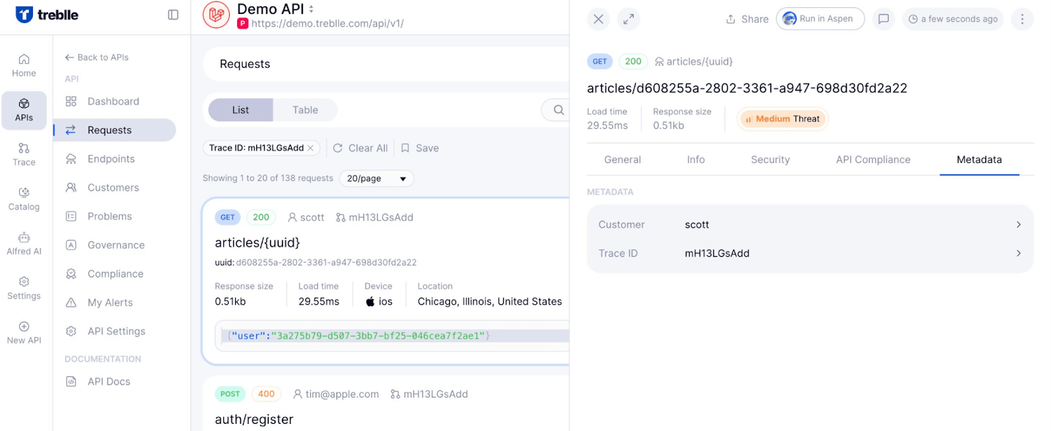This screenshot has height=431, width=1051.
Task: Open the comments icon in details panel
Action: point(883,19)
